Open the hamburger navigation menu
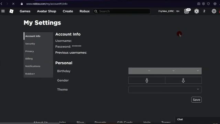The height and width of the screenshot is (124, 220). click(x=3, y=11)
